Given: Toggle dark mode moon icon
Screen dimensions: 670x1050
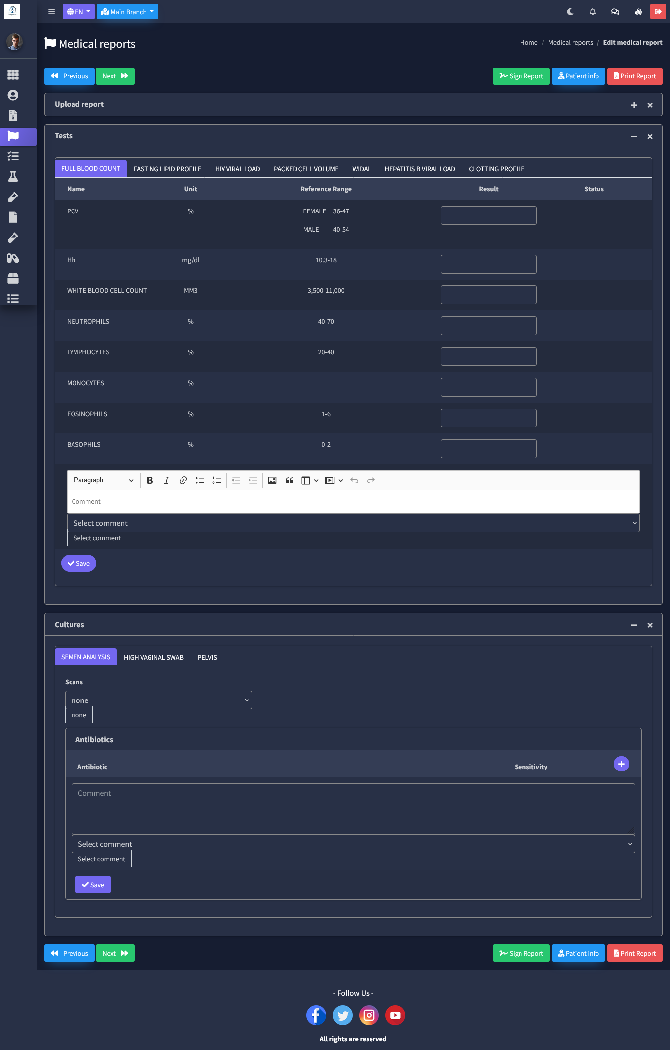Looking at the screenshot, I should [570, 12].
